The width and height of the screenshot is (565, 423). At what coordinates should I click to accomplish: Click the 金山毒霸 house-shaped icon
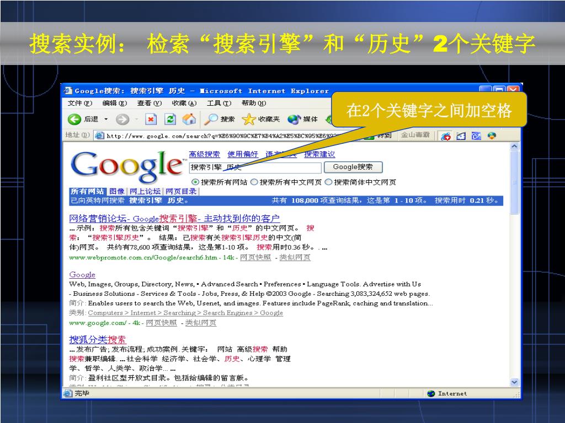(461, 136)
